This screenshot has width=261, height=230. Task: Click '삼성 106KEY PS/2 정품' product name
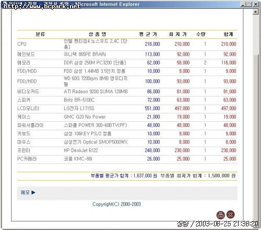tap(88, 134)
